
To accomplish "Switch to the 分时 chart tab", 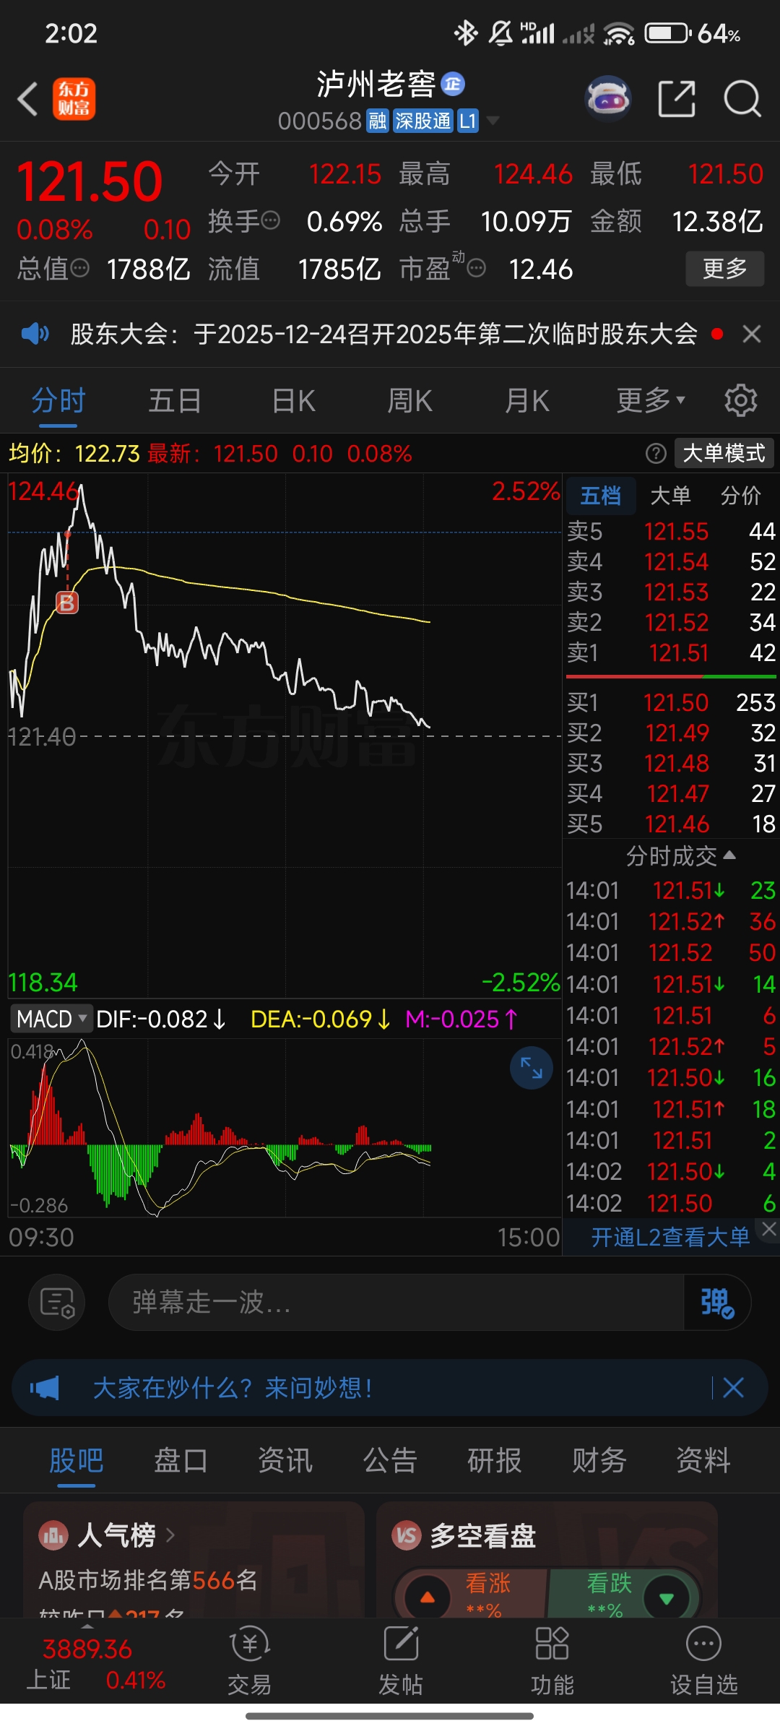I will tap(58, 400).
